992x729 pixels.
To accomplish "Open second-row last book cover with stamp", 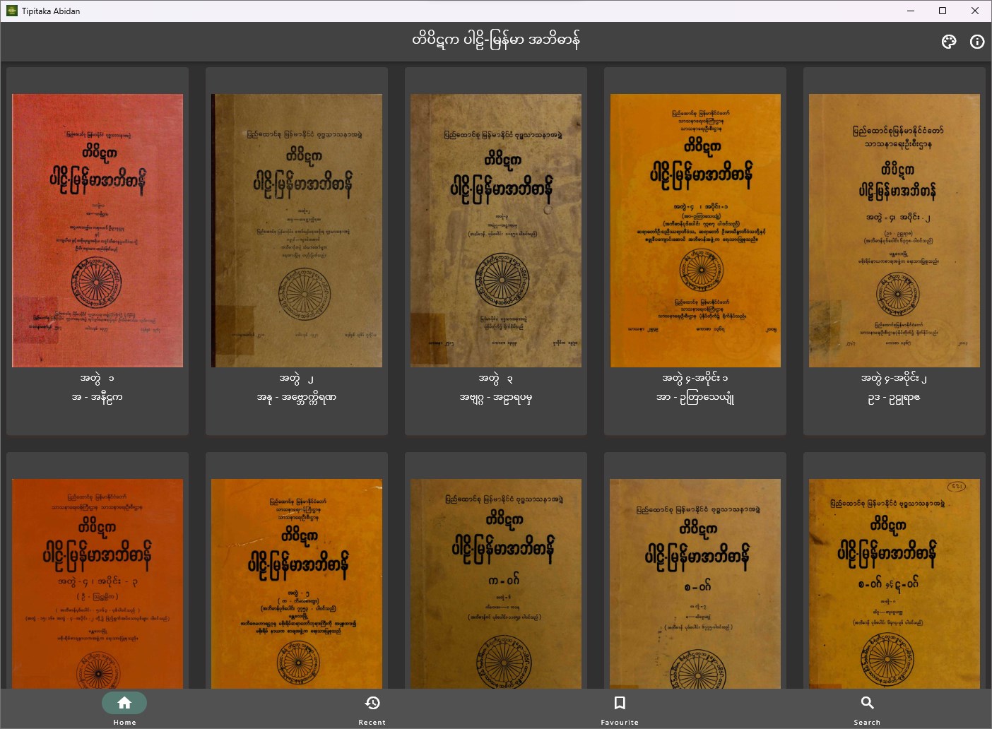I will [x=894, y=583].
